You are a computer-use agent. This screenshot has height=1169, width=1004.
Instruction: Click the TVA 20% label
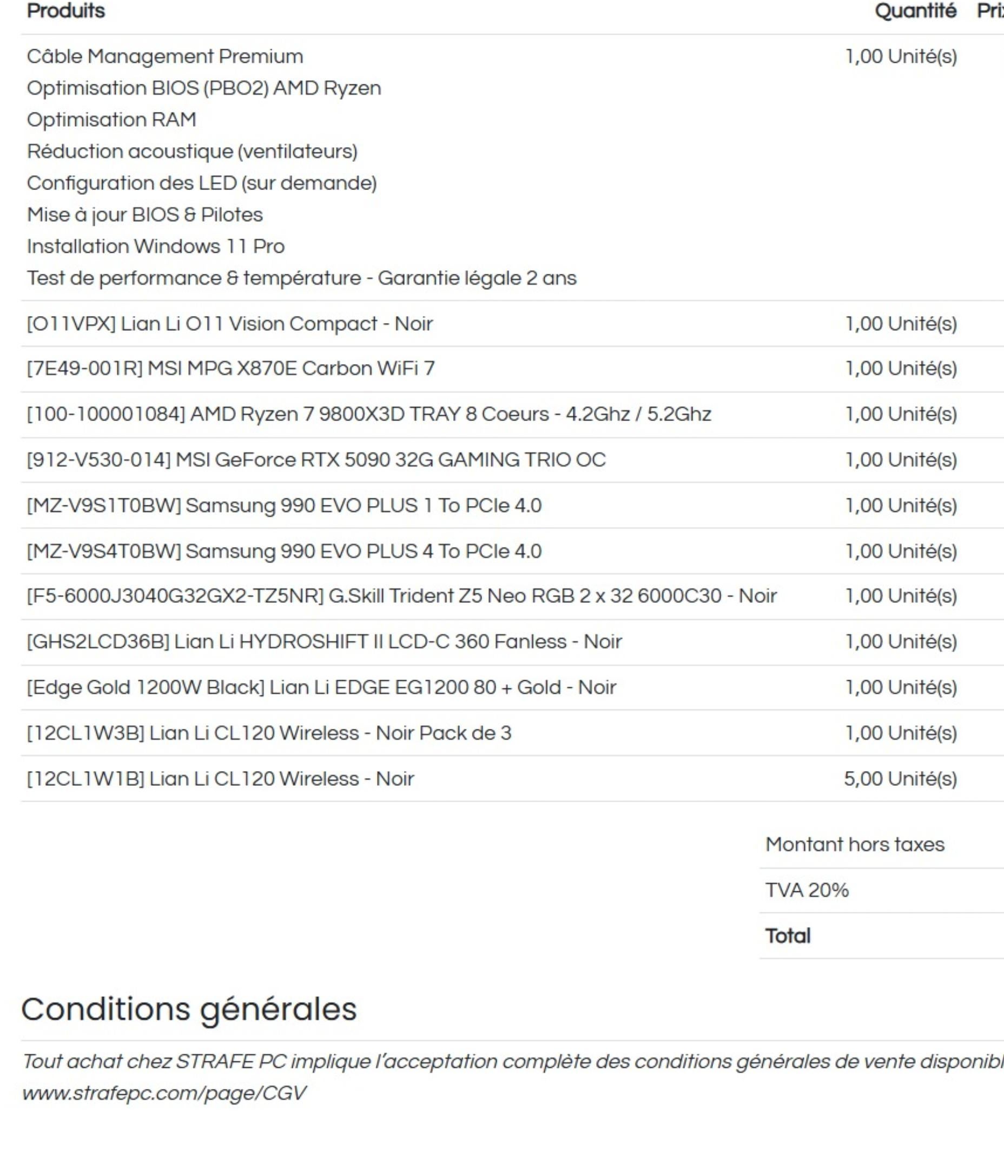807,890
